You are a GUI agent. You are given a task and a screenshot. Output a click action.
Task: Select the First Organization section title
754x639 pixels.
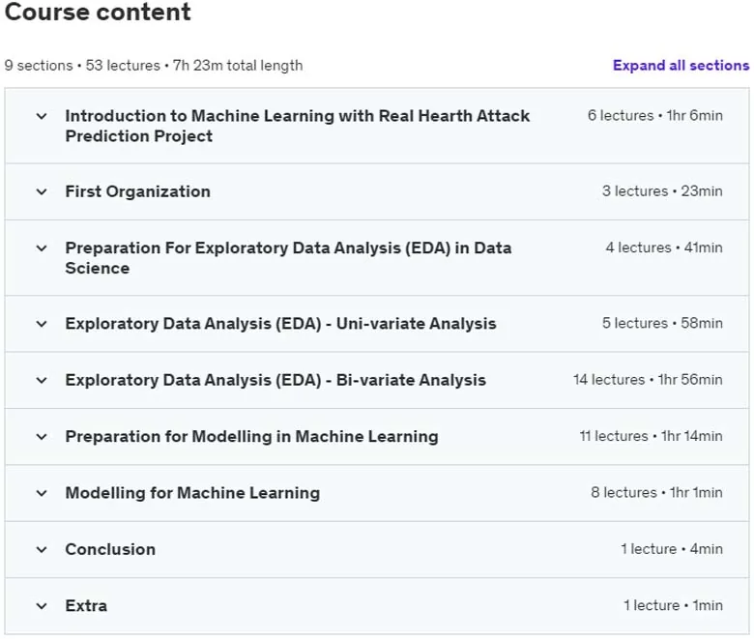click(137, 191)
